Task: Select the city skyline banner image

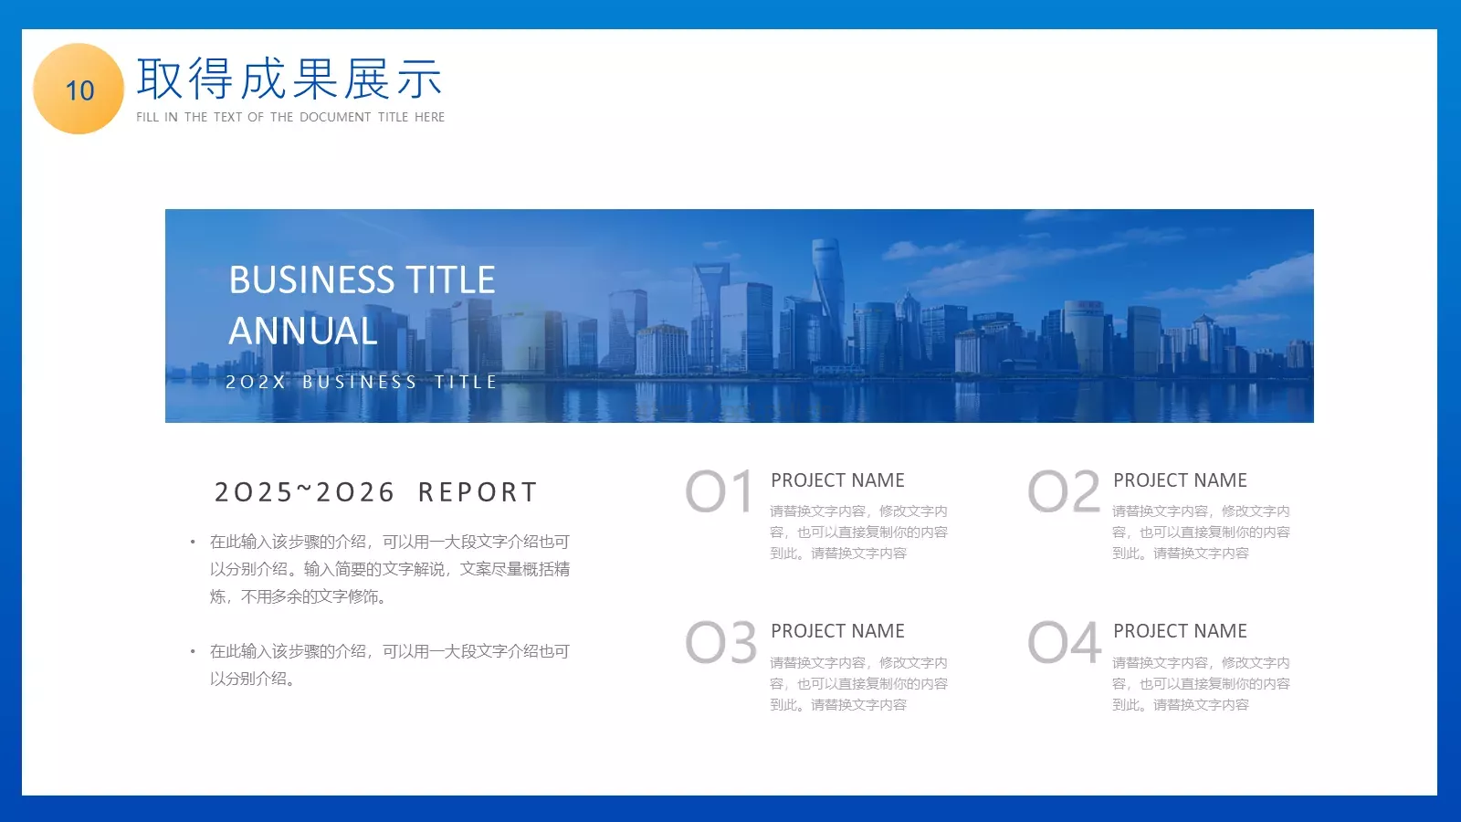Action: tap(739, 316)
